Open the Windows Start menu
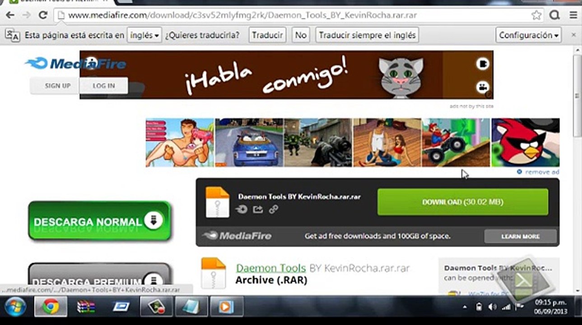Screen dimensions: 582x325 (x=15, y=307)
